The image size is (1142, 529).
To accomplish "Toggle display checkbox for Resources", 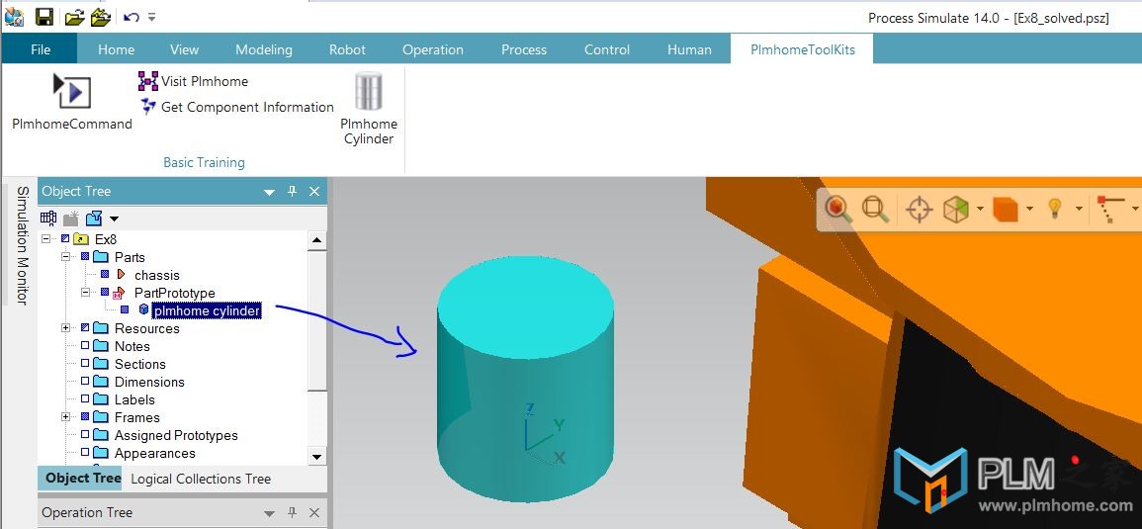I will click(x=85, y=328).
